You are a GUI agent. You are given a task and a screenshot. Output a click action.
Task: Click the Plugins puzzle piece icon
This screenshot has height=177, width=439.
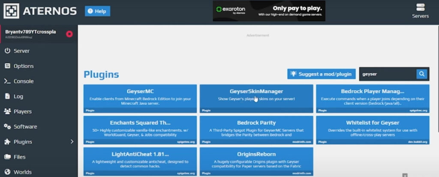pyautogui.click(x=8, y=142)
